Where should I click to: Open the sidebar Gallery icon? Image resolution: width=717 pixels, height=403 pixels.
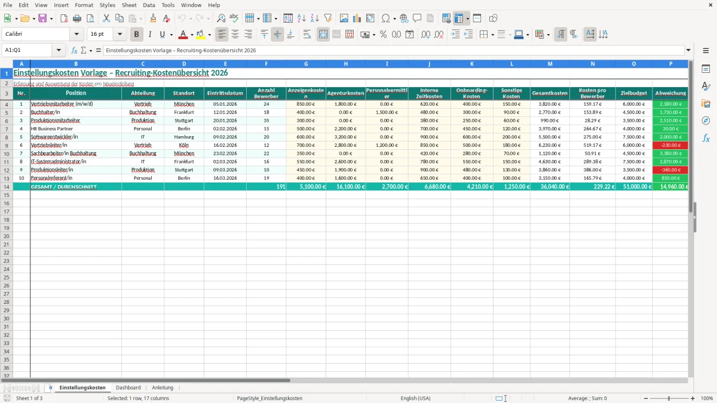tap(706, 103)
